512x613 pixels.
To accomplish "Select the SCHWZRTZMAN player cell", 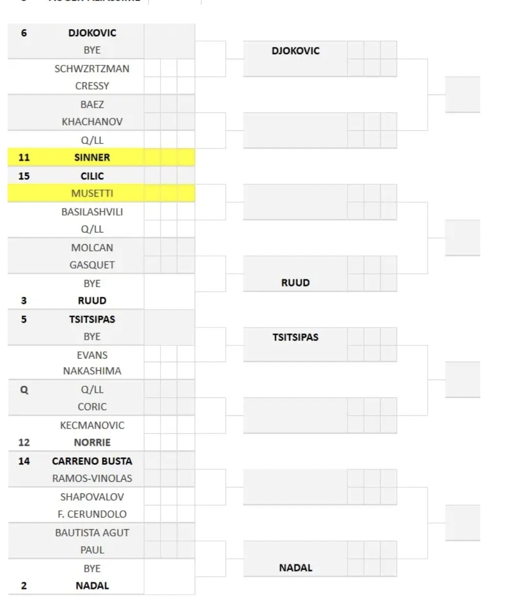I will (92, 68).
